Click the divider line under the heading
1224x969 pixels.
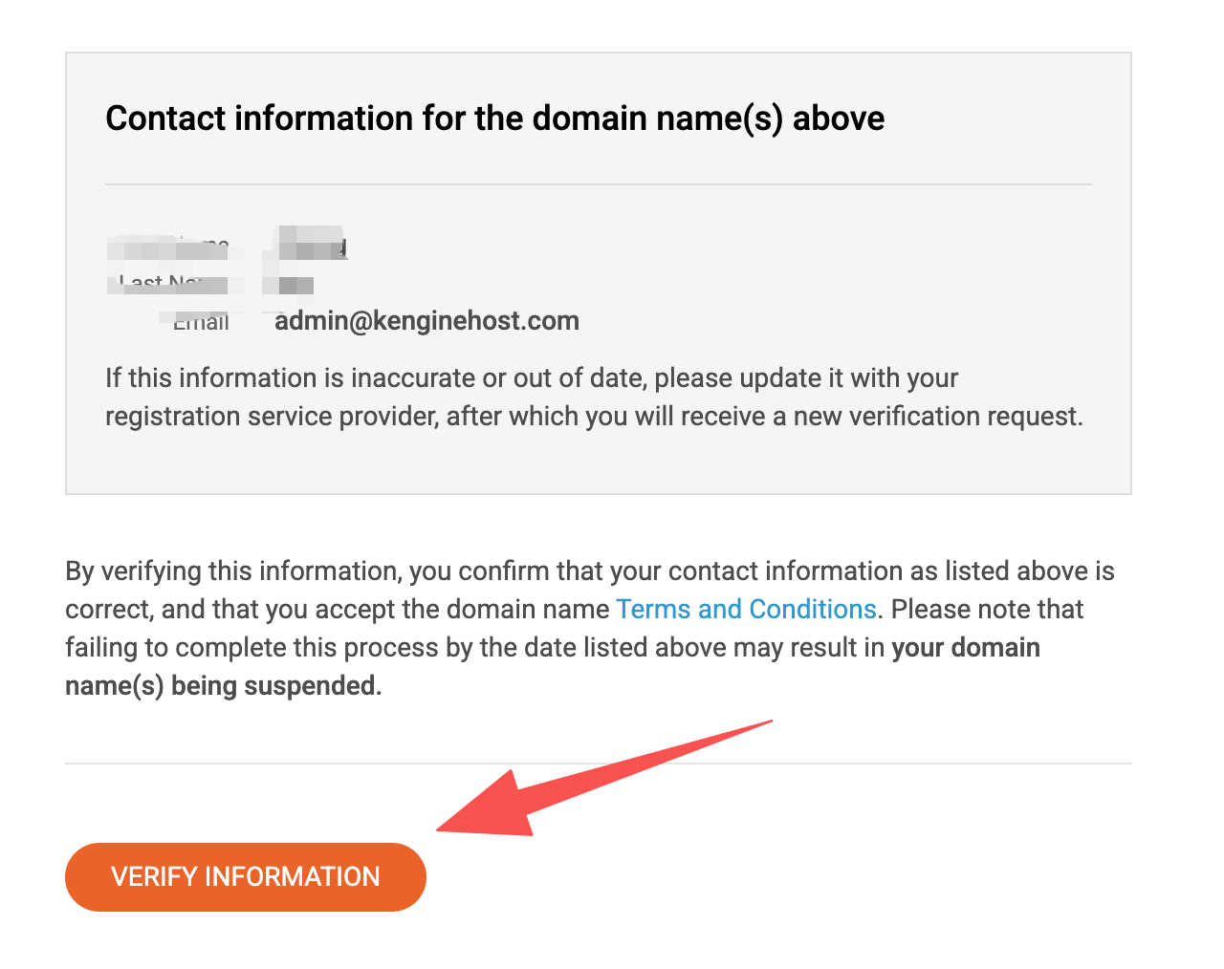(x=598, y=184)
